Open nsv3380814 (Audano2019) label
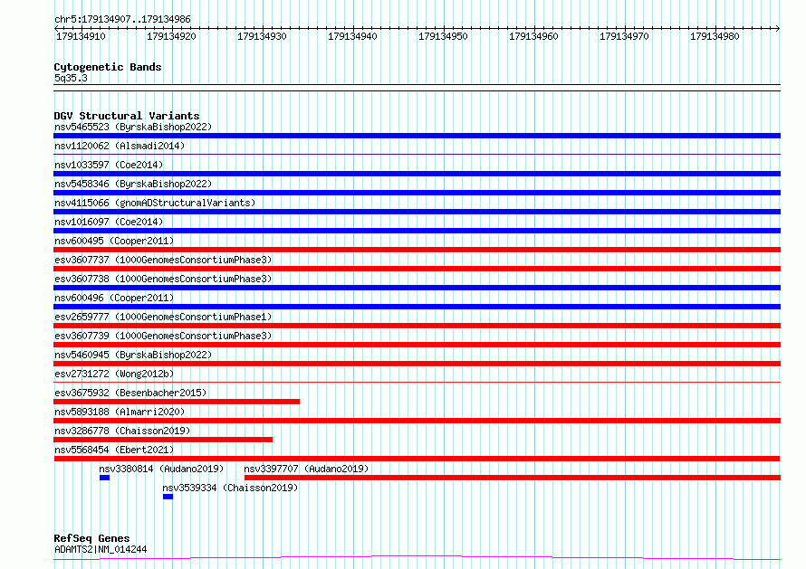Viewport: 806px width, 569px height. coord(161,469)
